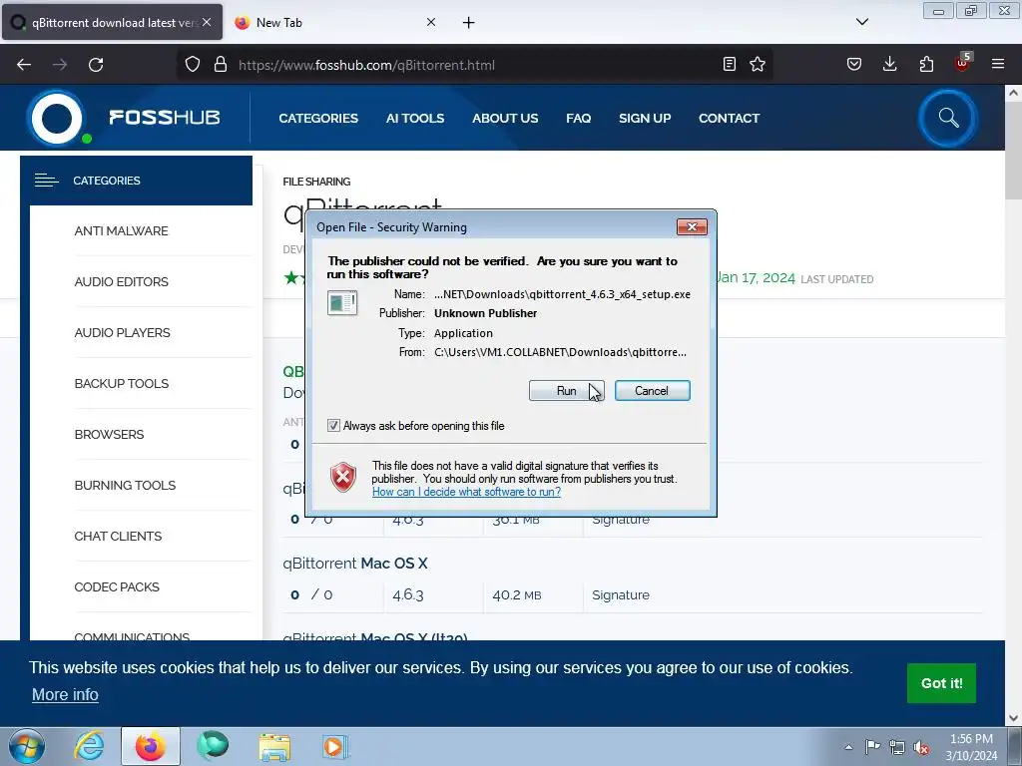Open More info cookie link

point(65,695)
